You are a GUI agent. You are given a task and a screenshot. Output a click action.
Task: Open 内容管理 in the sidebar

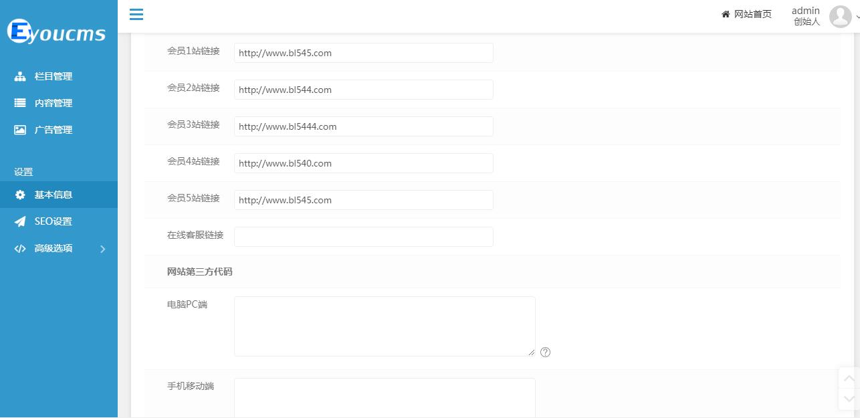(53, 103)
